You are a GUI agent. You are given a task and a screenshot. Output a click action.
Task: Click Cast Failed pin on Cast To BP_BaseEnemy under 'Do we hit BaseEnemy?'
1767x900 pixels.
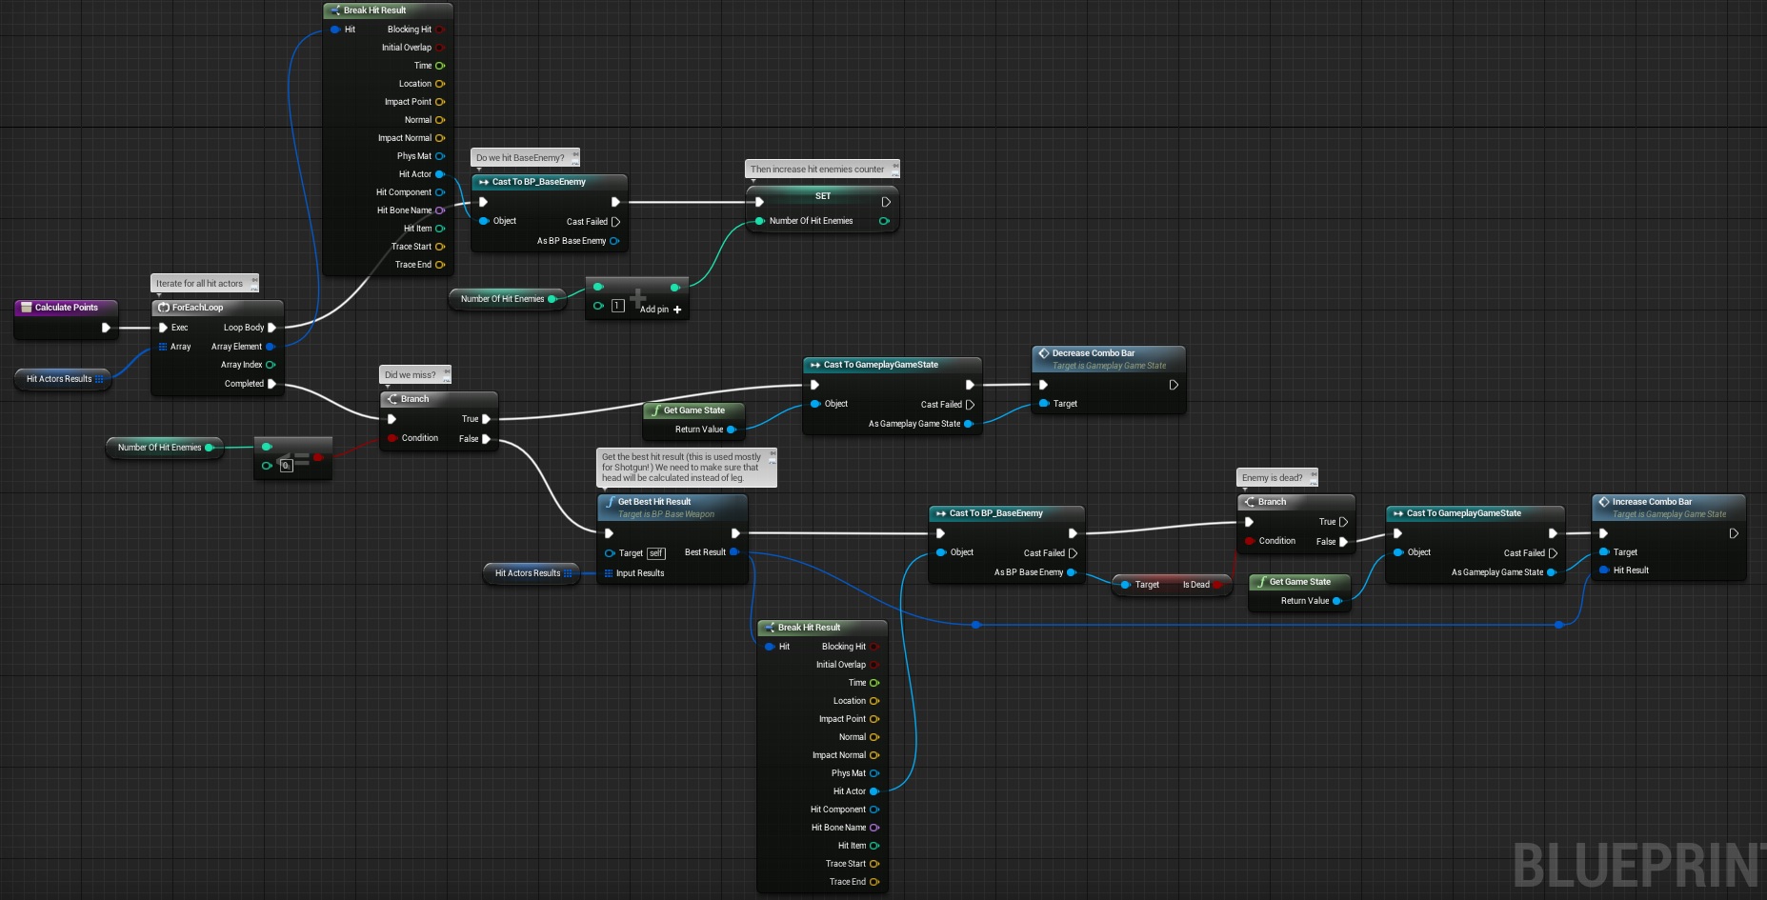click(615, 222)
